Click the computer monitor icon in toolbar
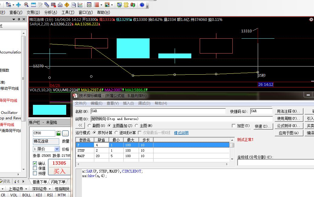This screenshot has width=314, height=197. coord(119,5)
